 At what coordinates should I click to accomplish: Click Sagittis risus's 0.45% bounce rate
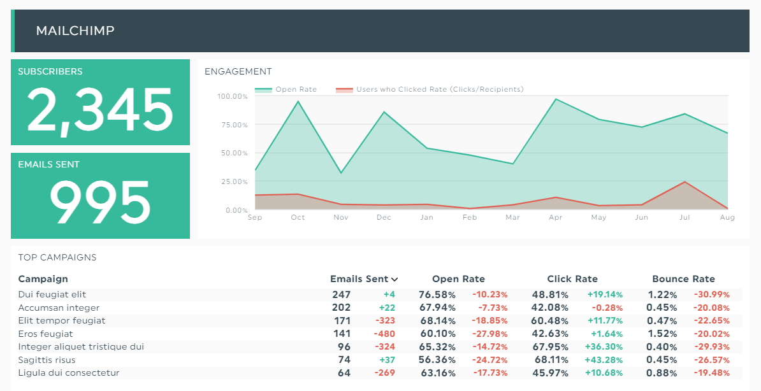coord(662,360)
